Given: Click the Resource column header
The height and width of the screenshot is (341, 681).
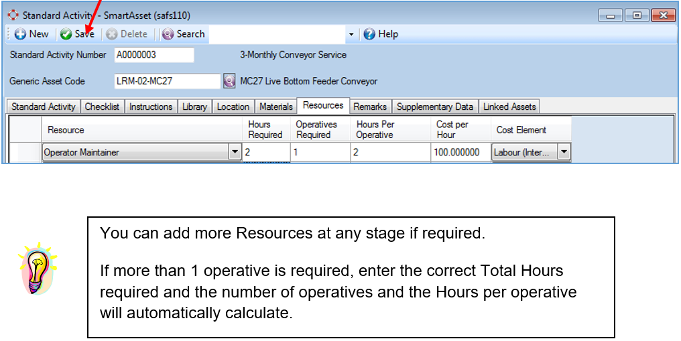Looking at the screenshot, I should tap(142, 130).
